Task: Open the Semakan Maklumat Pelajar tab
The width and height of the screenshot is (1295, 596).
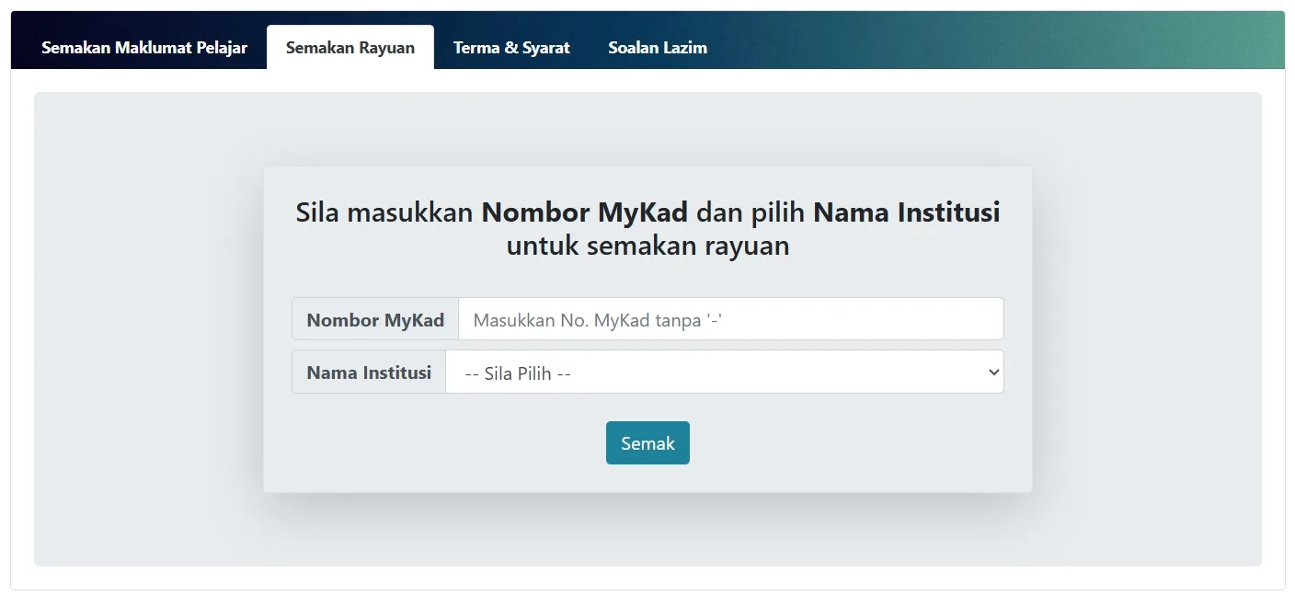Action: (144, 48)
